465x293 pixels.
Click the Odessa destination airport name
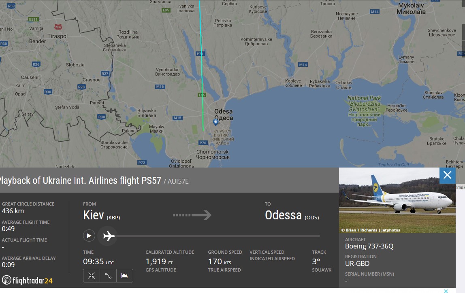coord(283,215)
